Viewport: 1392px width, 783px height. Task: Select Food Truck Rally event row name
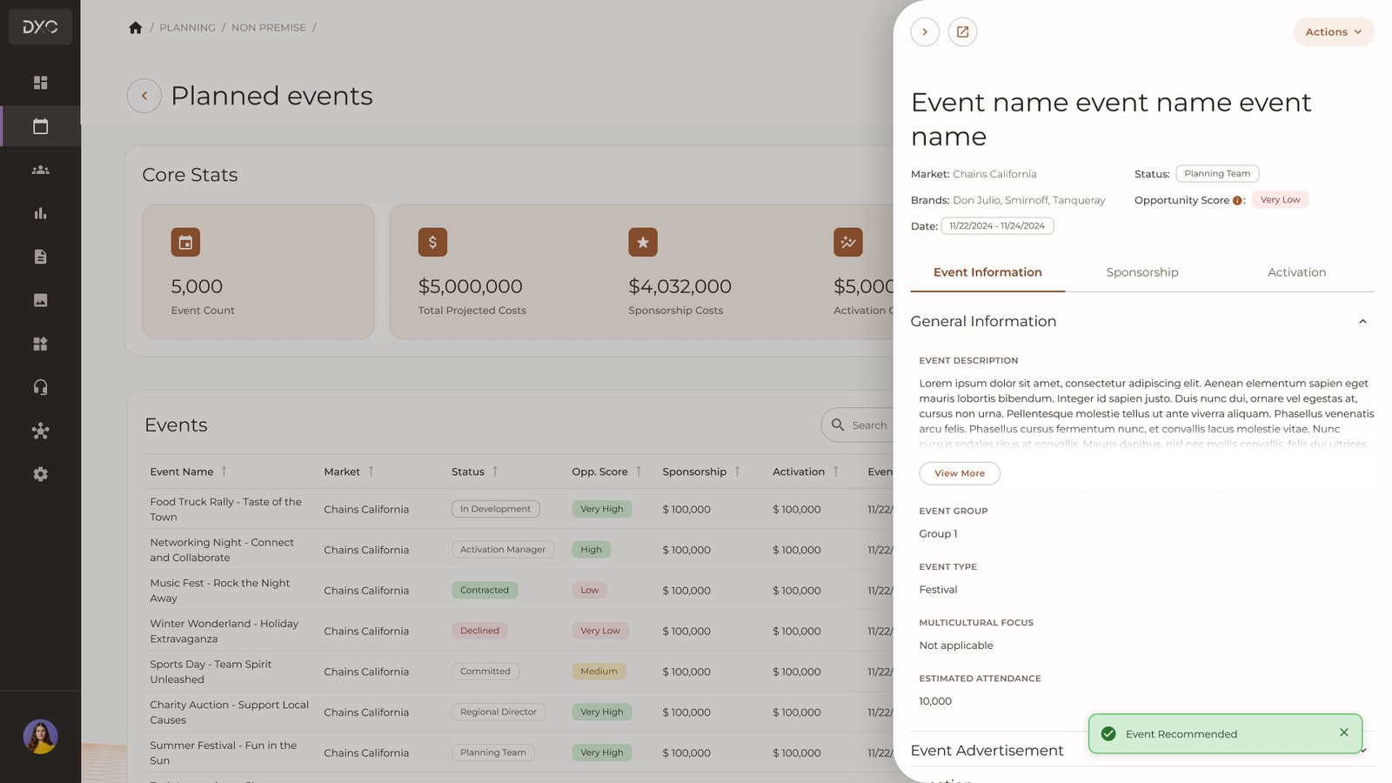pos(226,509)
